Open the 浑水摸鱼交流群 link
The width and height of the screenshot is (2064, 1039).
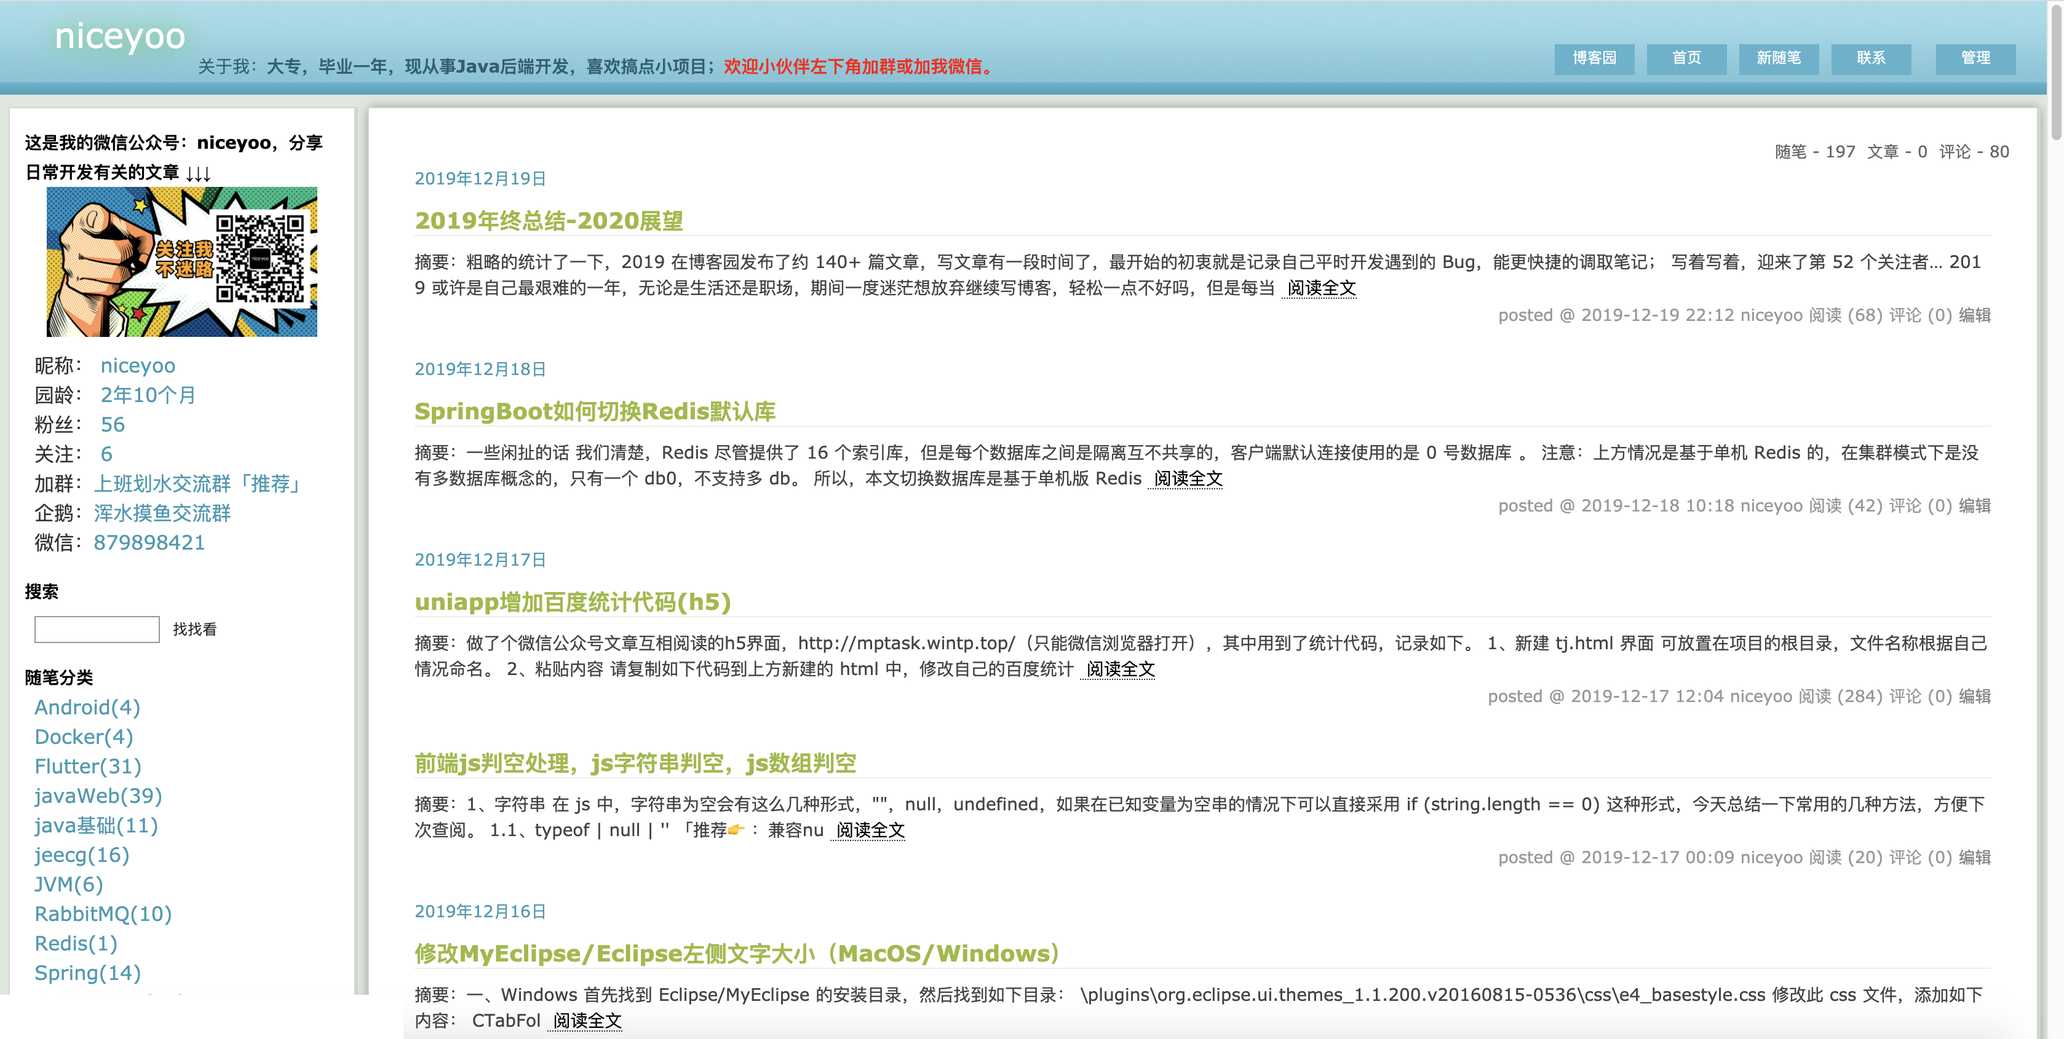(x=162, y=513)
